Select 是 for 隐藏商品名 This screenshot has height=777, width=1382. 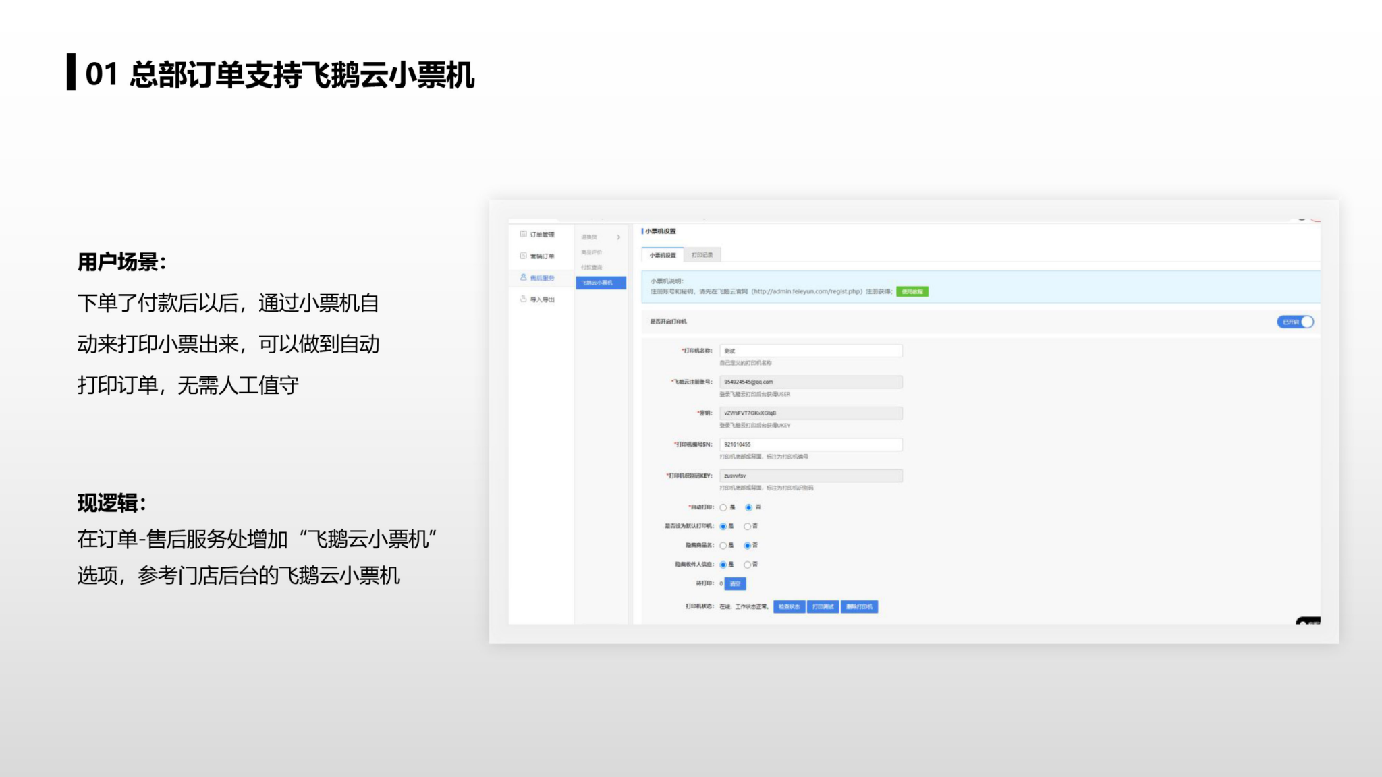pyautogui.click(x=723, y=545)
